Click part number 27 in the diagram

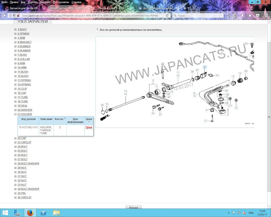(x=206, y=121)
